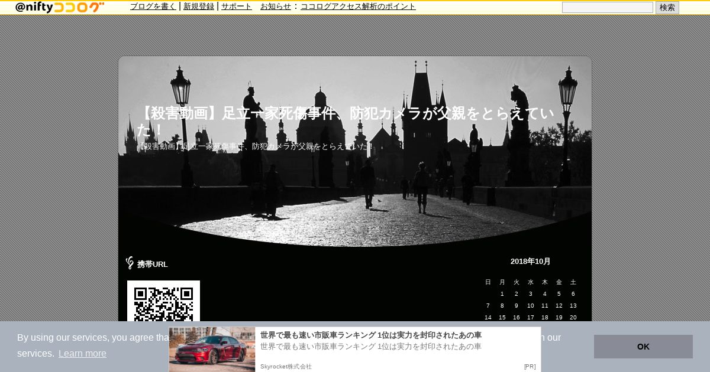The height and width of the screenshot is (372, 710).
Task: Select calendar date 6
Action: [573, 294]
